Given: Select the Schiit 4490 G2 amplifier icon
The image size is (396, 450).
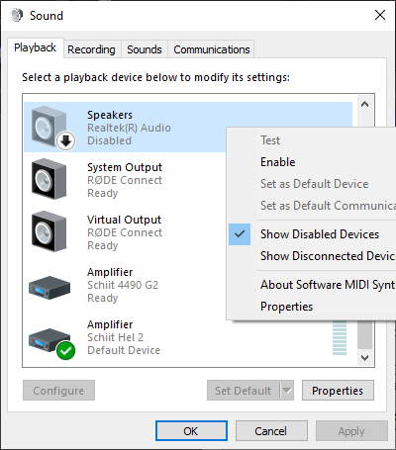Looking at the screenshot, I should pyautogui.click(x=49, y=288).
